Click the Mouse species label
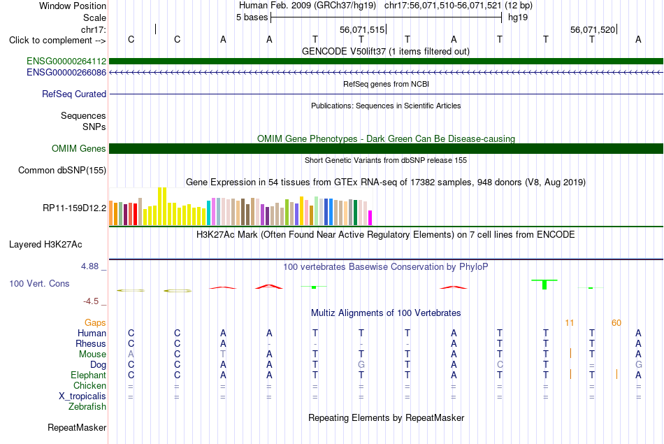The width and height of the screenshot is (664, 444). click(92, 355)
